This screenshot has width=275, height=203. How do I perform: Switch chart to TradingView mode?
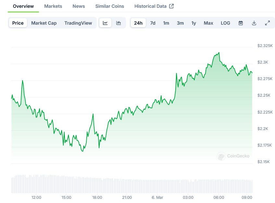(78, 23)
